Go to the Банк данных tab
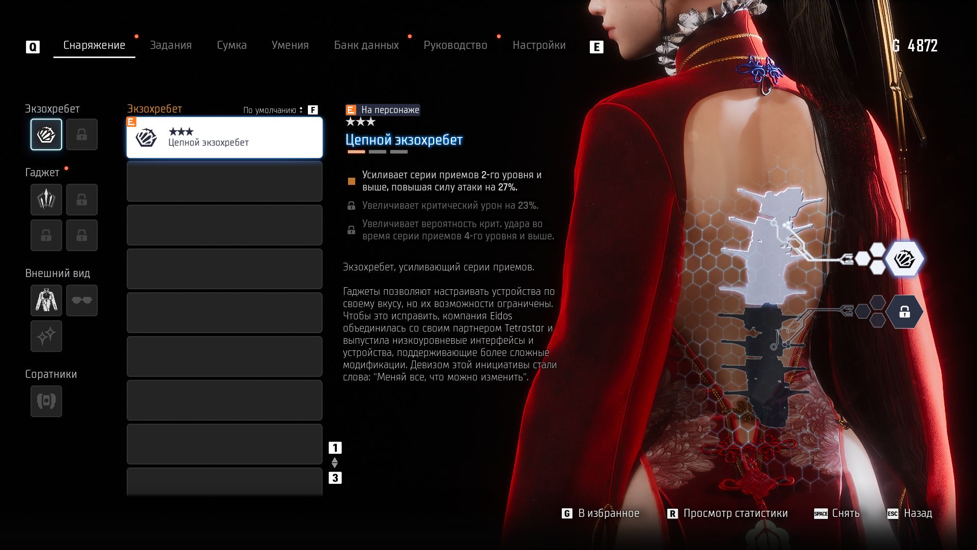The height and width of the screenshot is (550, 977). click(366, 45)
